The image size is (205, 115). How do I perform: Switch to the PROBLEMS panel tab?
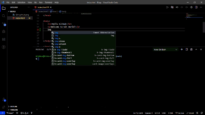pos(40,50)
